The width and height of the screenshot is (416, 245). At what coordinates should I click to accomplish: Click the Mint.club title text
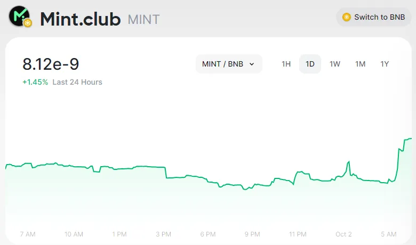click(80, 19)
